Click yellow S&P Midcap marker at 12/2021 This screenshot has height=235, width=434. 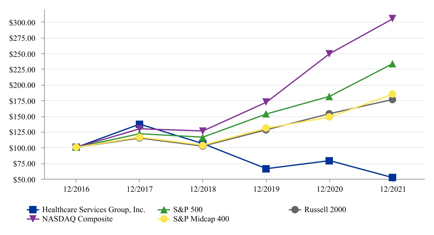[392, 94]
